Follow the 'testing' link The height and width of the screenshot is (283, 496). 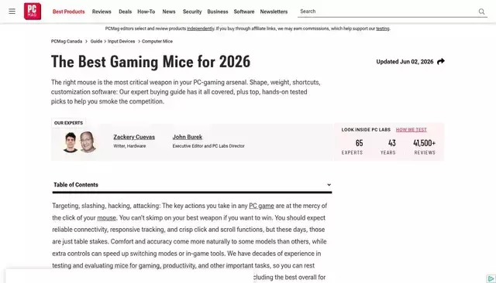[383, 29]
